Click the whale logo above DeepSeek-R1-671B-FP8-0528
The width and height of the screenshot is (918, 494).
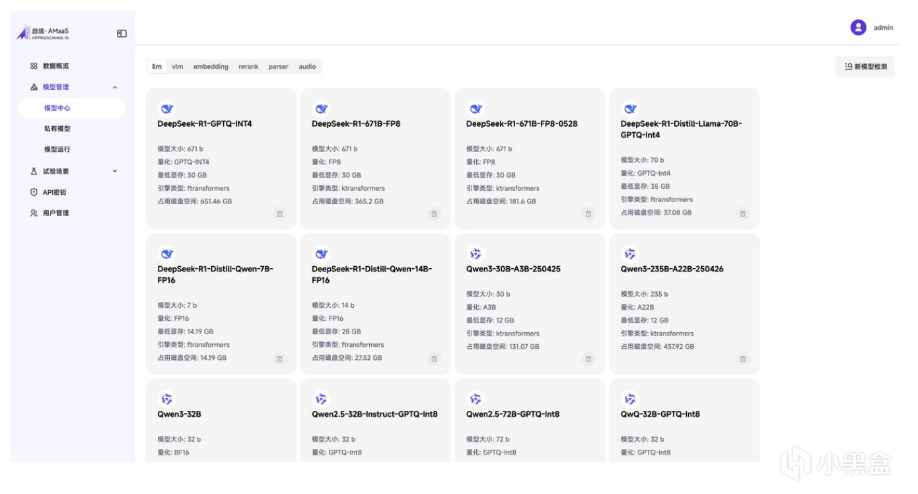[476, 109]
